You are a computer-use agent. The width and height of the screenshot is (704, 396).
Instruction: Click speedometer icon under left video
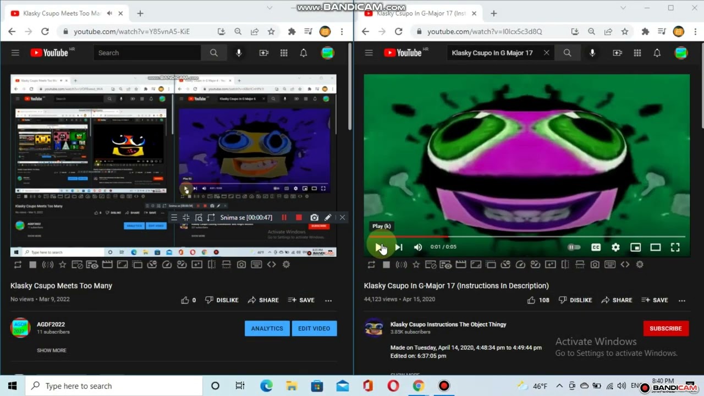[167, 265]
